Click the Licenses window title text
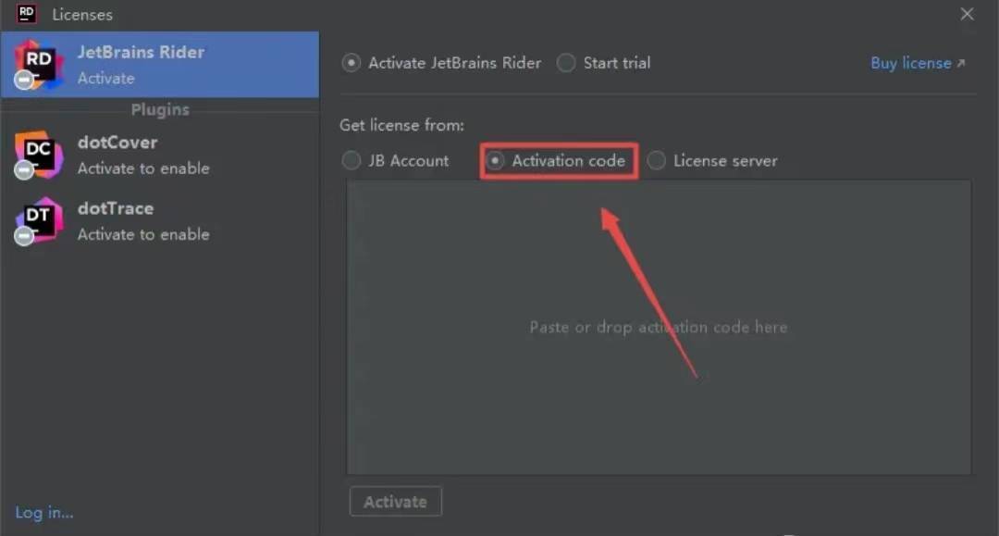This screenshot has height=536, width=999. pos(82,14)
